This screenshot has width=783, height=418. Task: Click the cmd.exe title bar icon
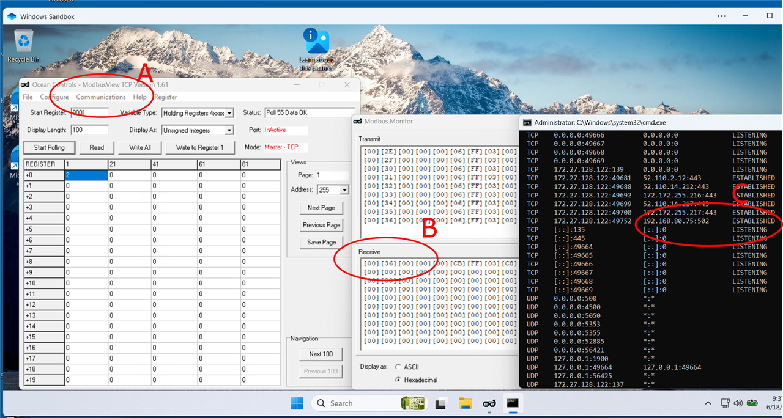(527, 122)
